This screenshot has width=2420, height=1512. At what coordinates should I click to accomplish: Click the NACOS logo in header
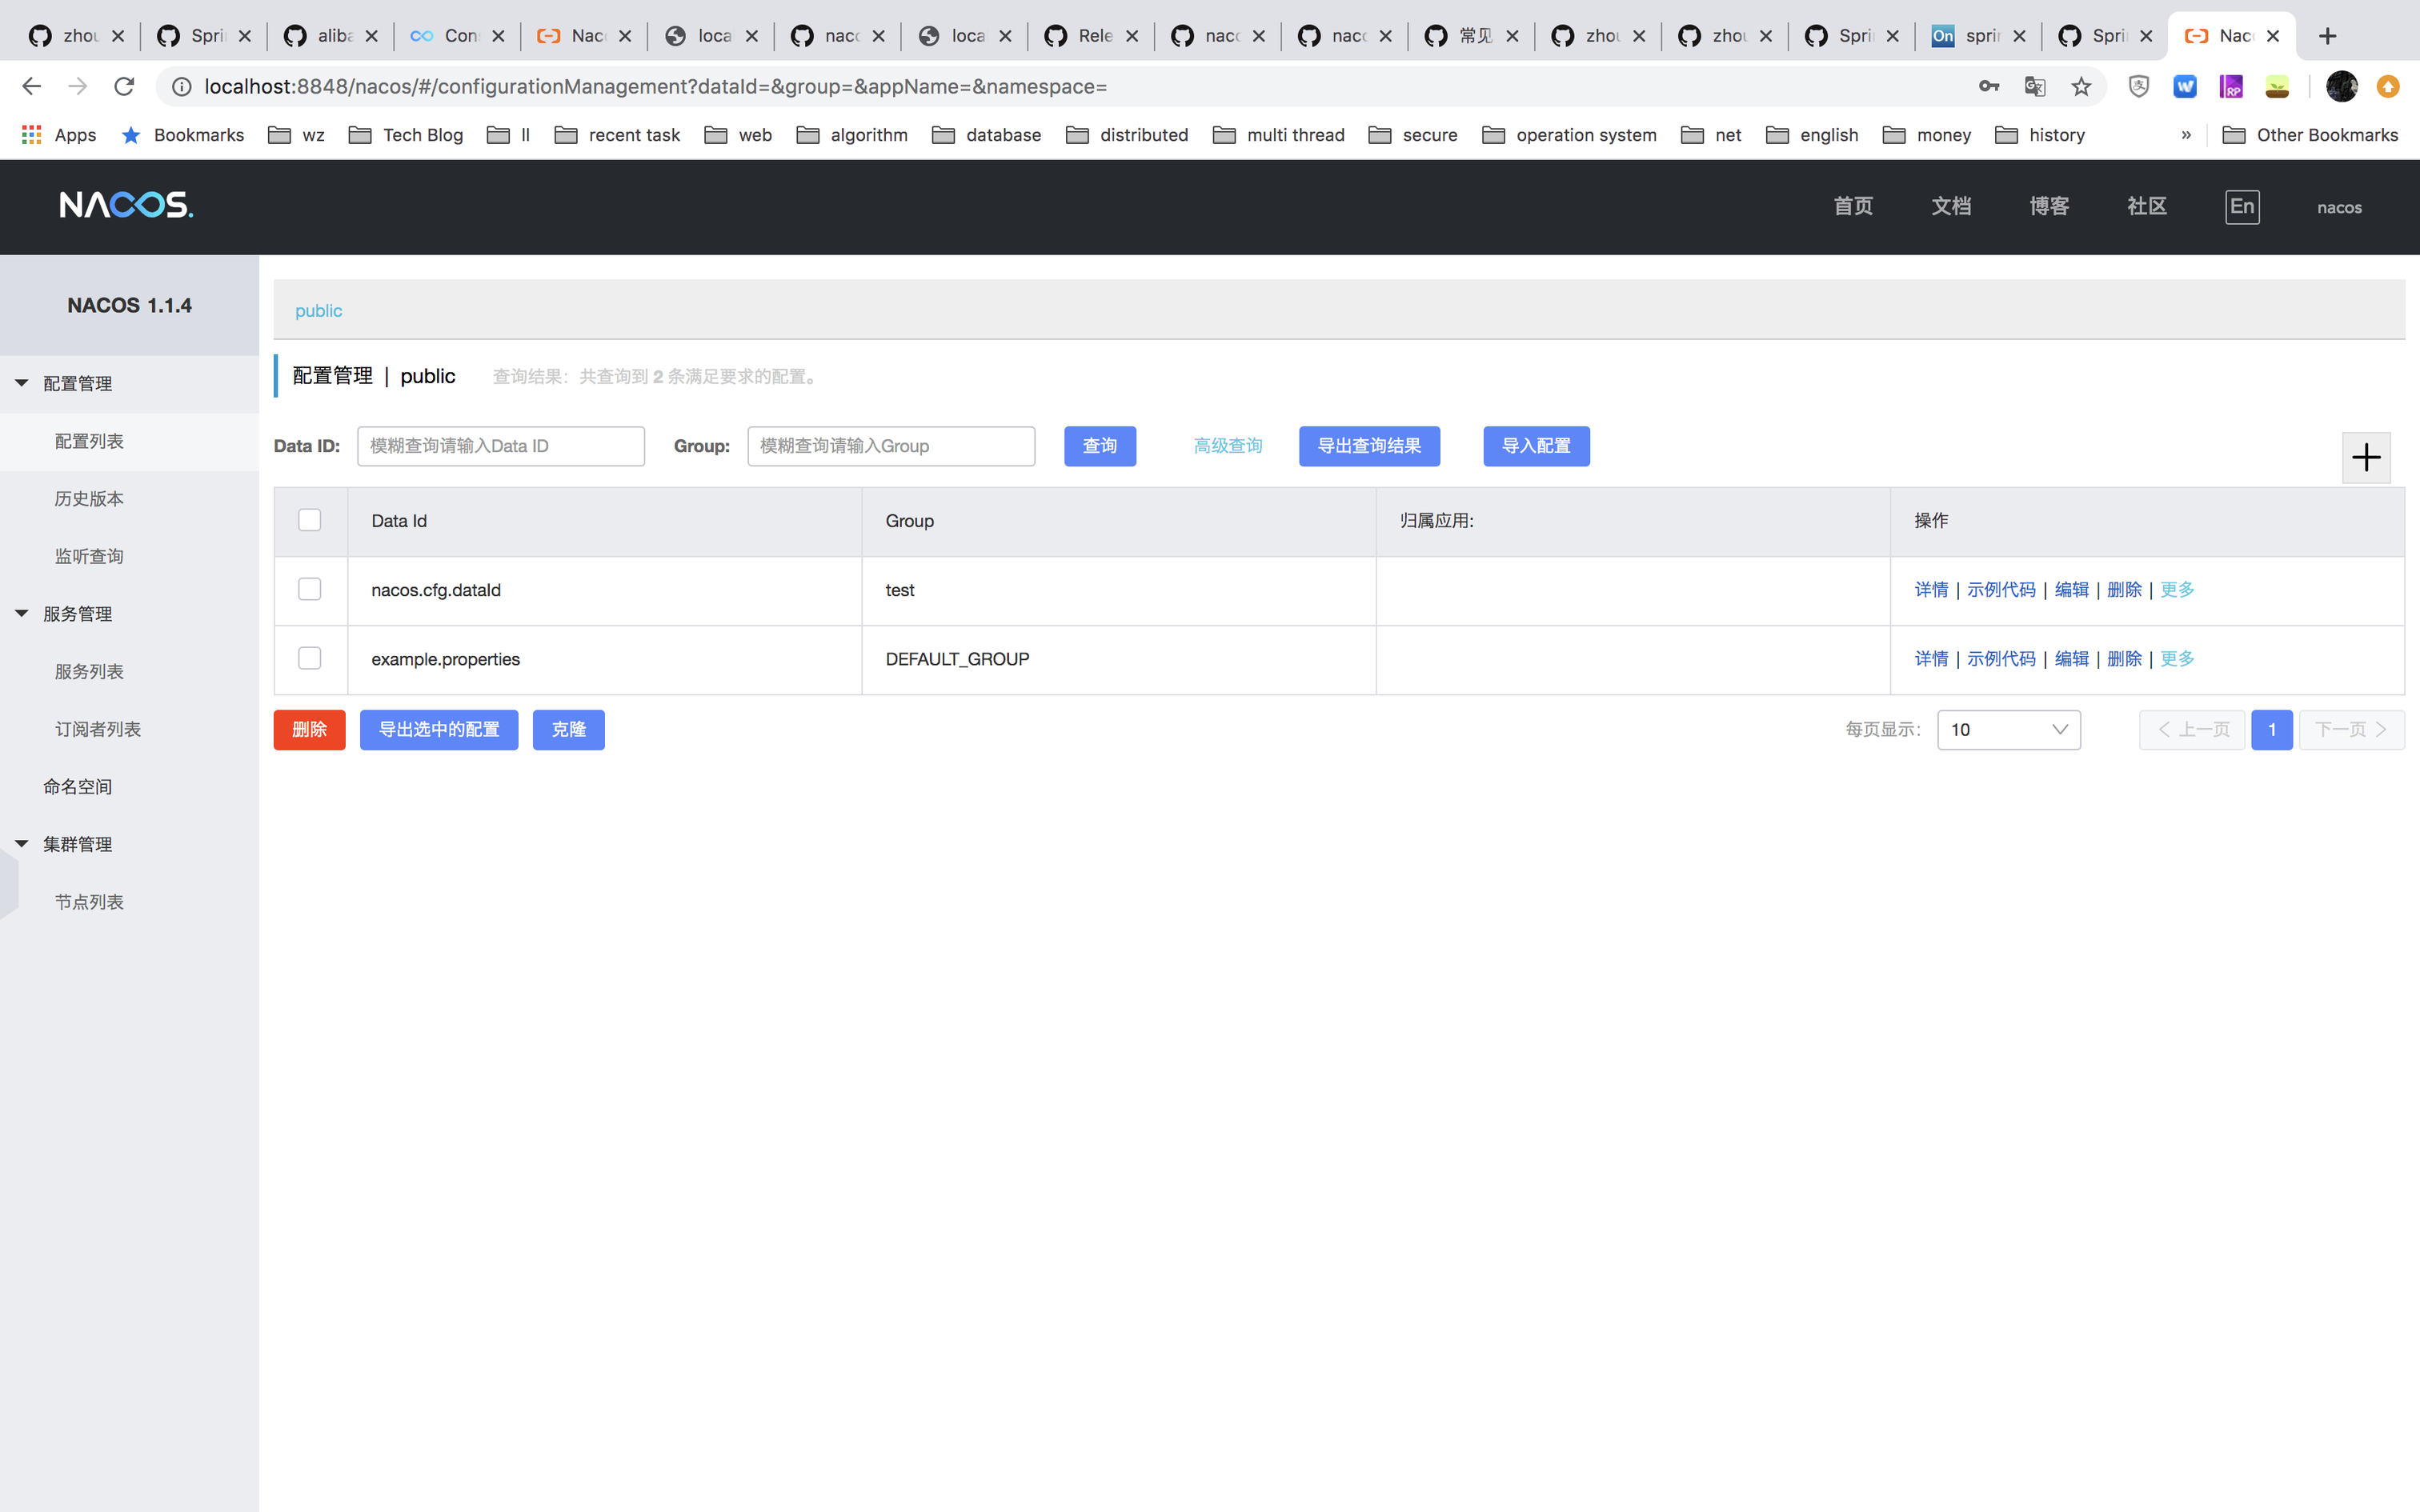[126, 206]
